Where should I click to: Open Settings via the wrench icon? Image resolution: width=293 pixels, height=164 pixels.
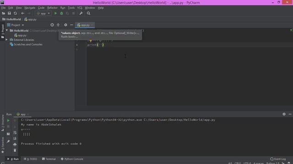[81, 13]
